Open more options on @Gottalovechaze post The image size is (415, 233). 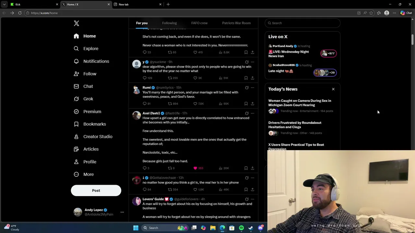253,178
